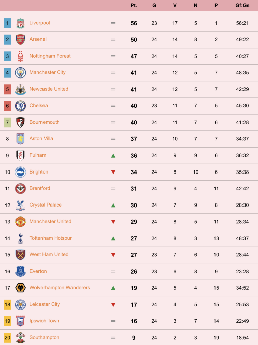The image size is (258, 345).
Task: Click Fulham's green up arrow
Action: [x=113, y=156]
